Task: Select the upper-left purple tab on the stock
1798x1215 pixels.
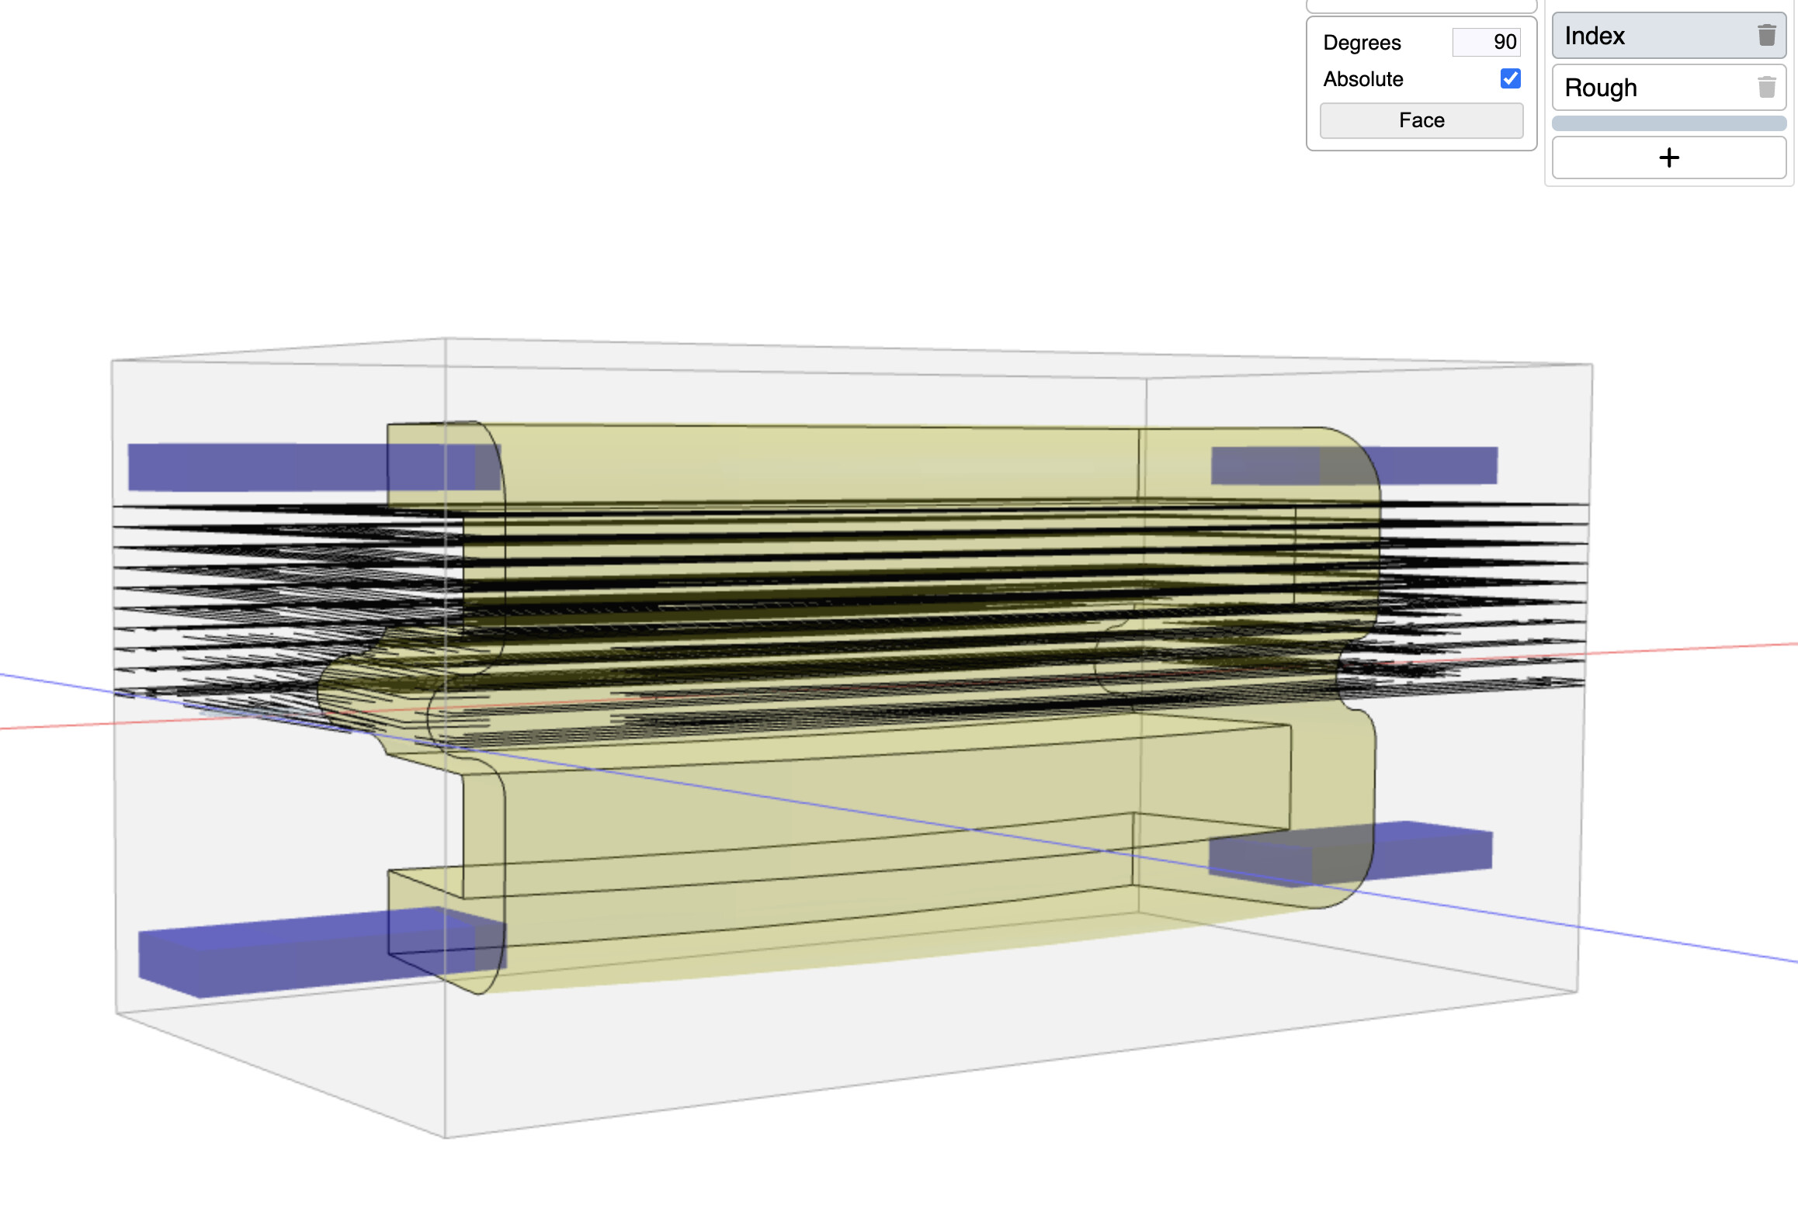Action: click(x=311, y=467)
